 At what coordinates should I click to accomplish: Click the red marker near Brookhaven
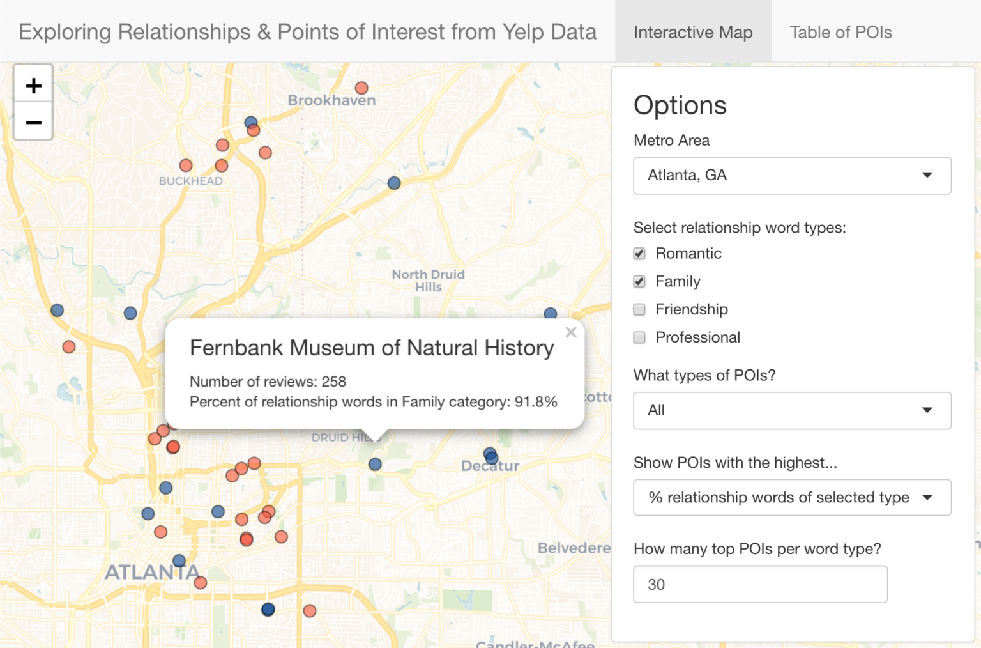(x=361, y=88)
